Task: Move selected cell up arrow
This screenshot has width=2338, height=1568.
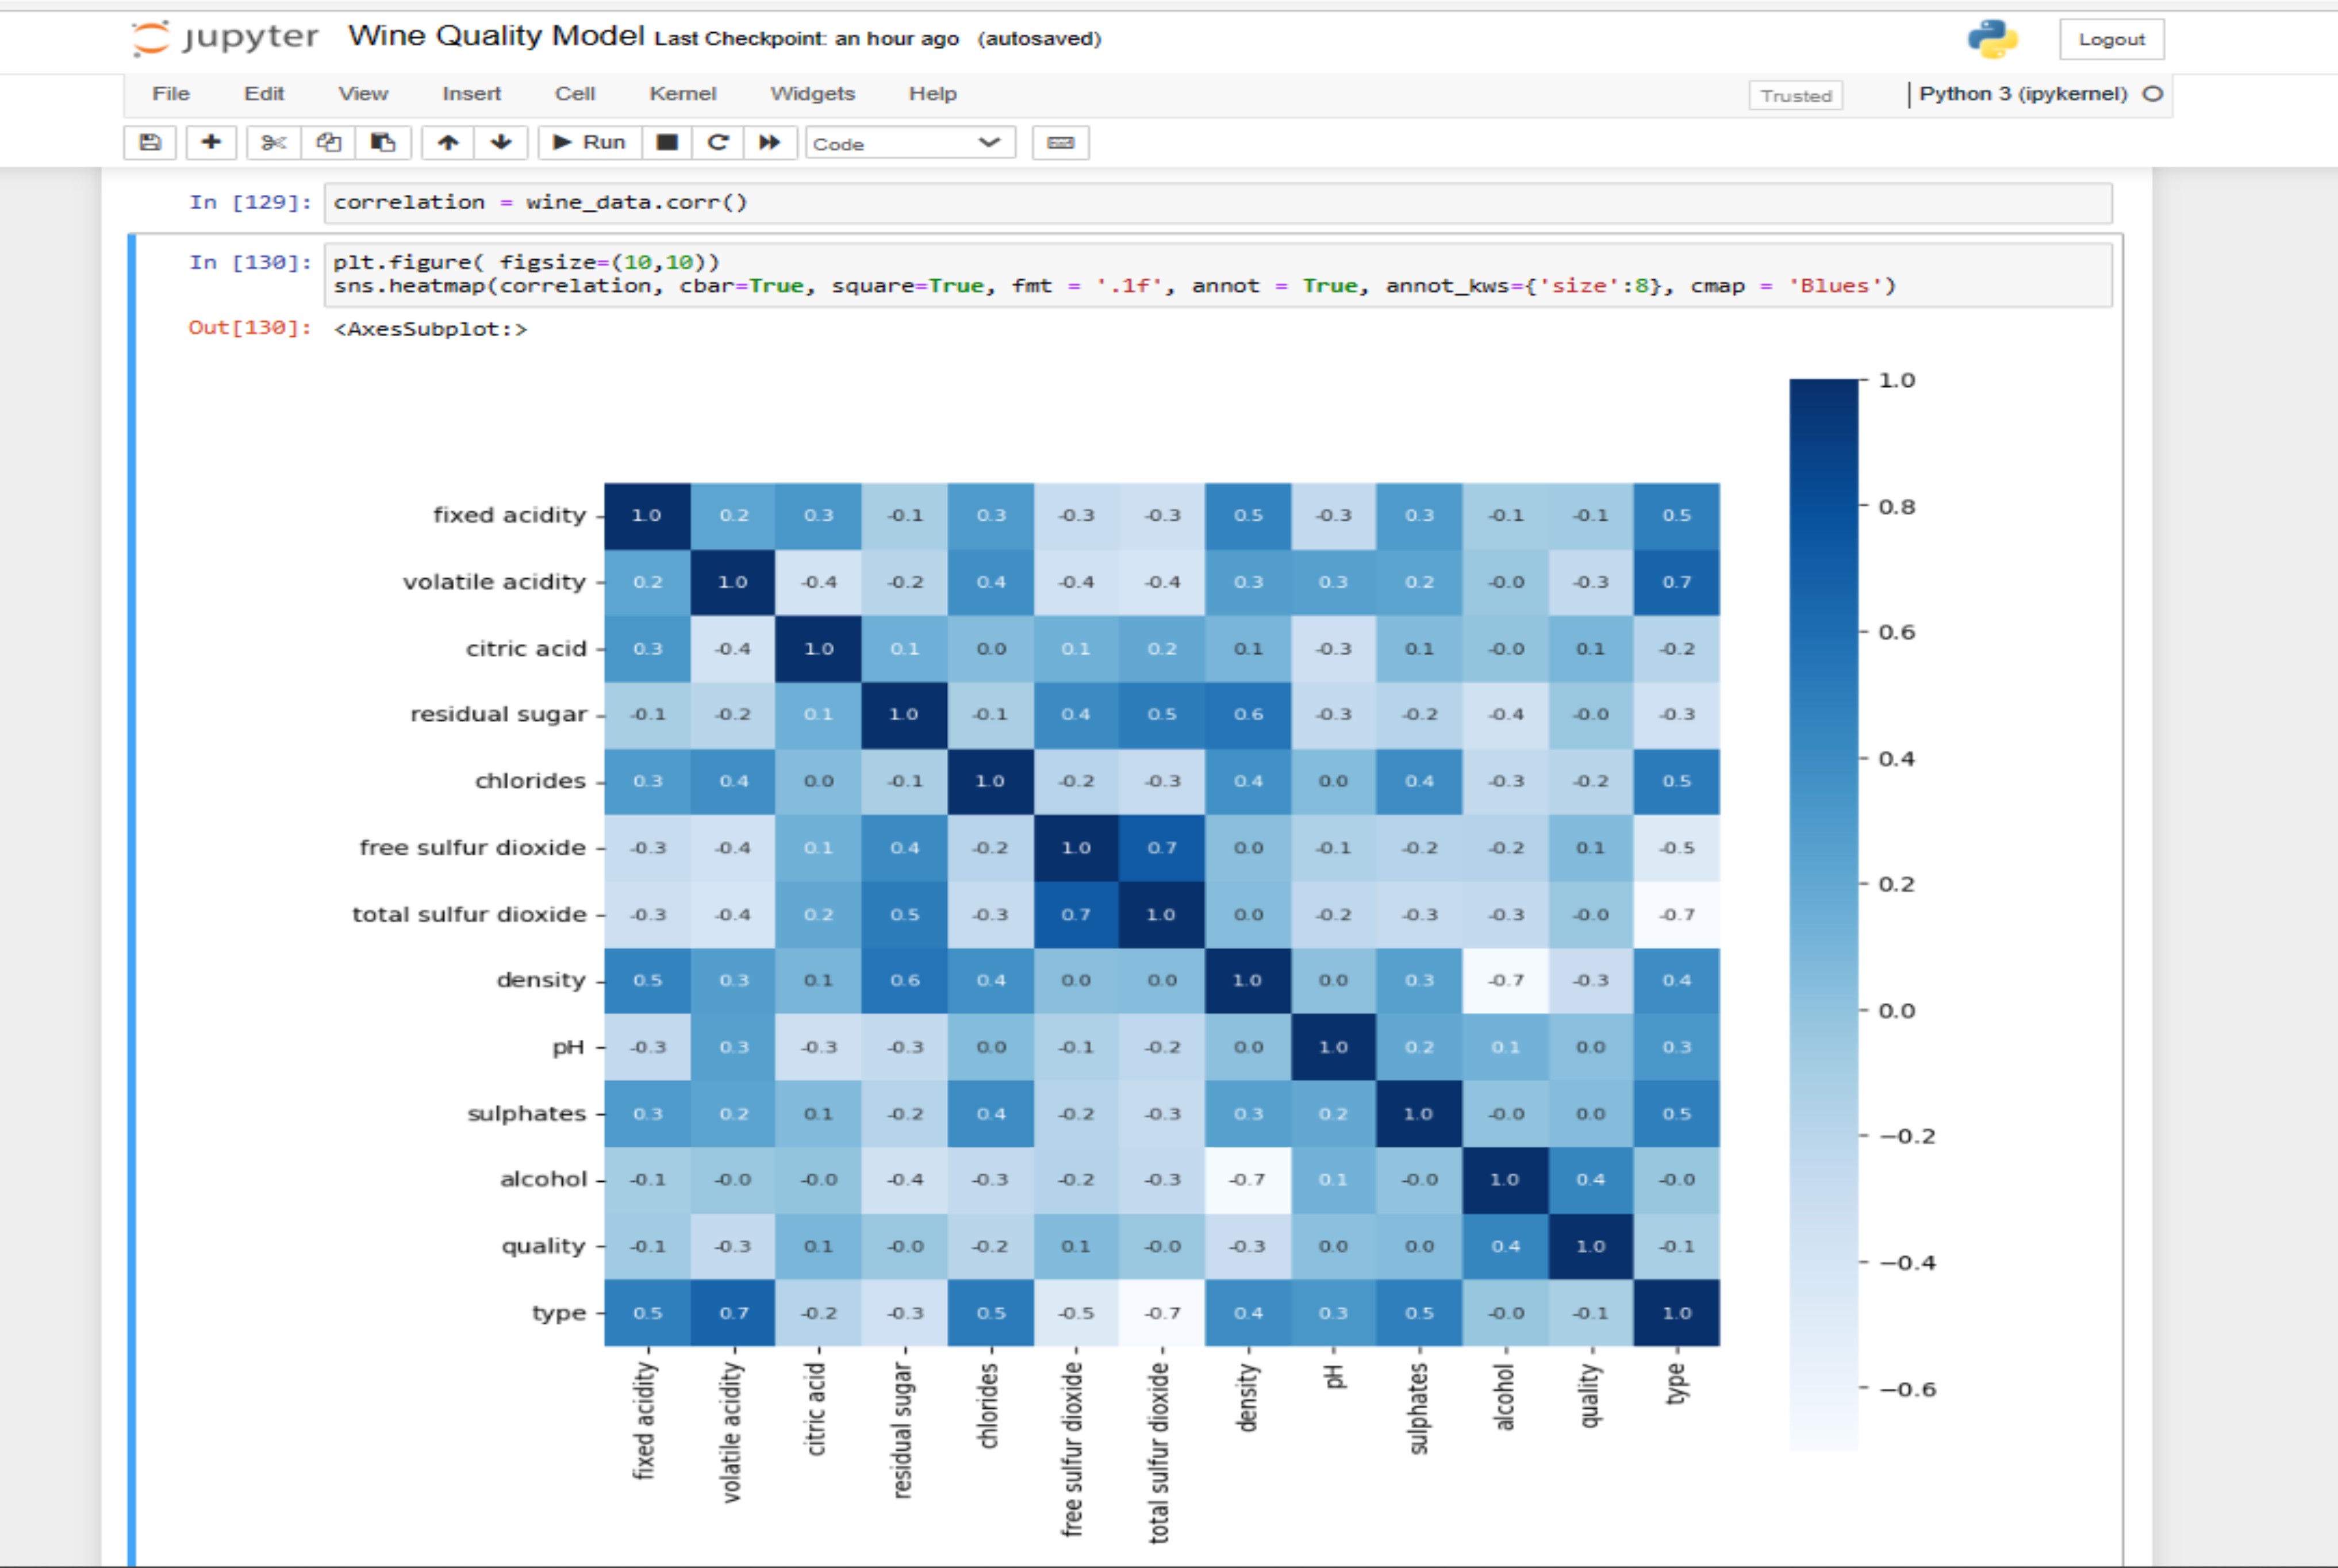Action: coord(448,143)
